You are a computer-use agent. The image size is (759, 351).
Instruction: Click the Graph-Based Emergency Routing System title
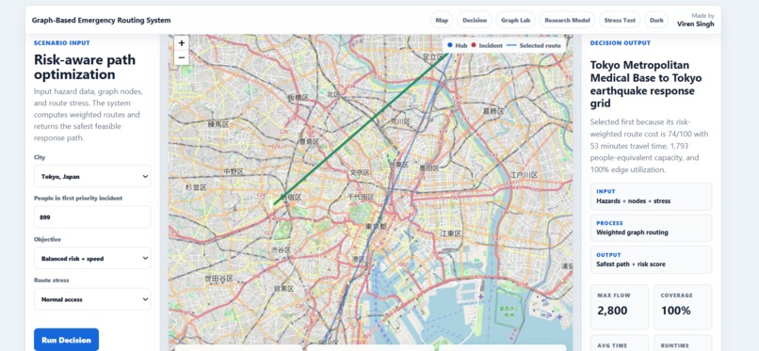pos(101,21)
